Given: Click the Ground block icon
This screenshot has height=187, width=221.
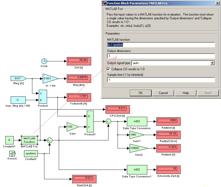Looking at the screenshot, I should point(12,154).
